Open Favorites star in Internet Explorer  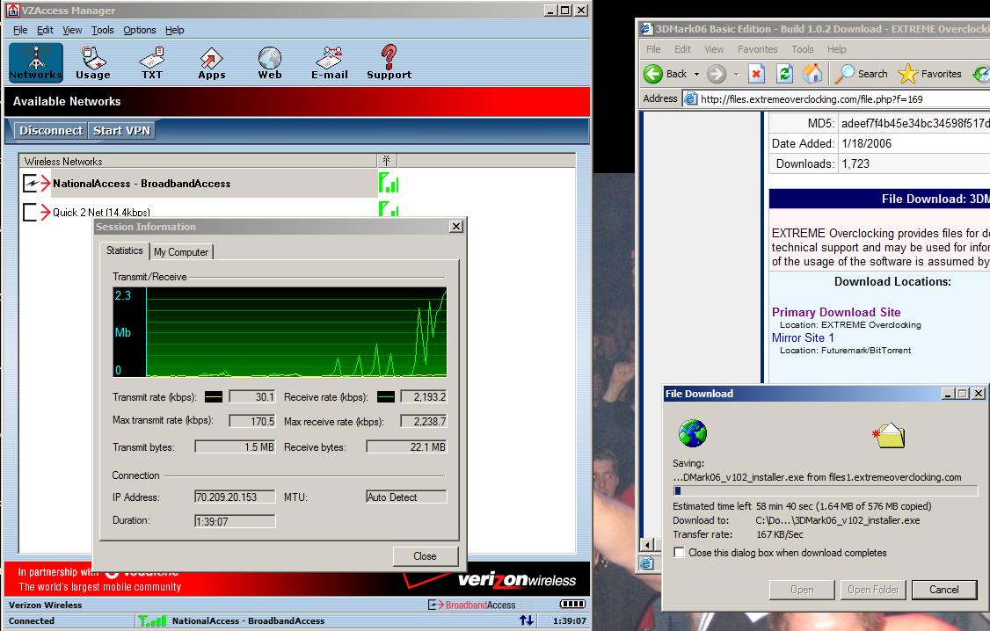pyautogui.click(x=929, y=74)
